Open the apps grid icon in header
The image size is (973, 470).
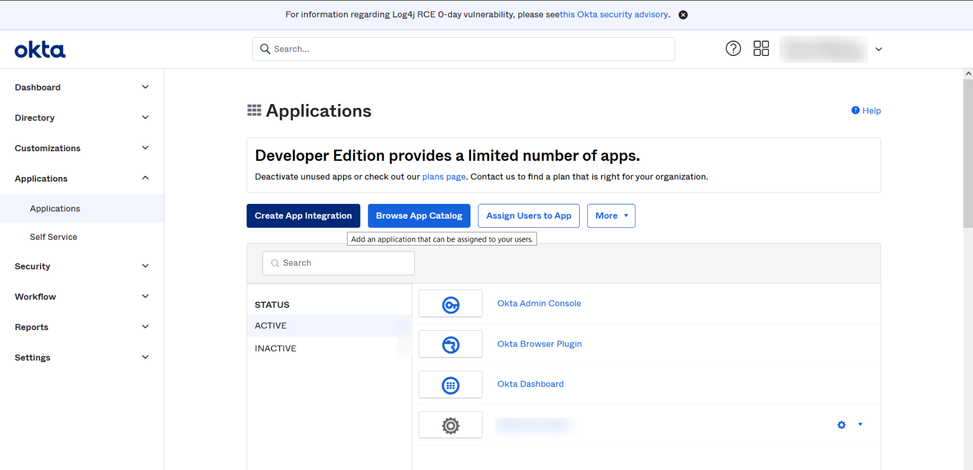tap(761, 49)
